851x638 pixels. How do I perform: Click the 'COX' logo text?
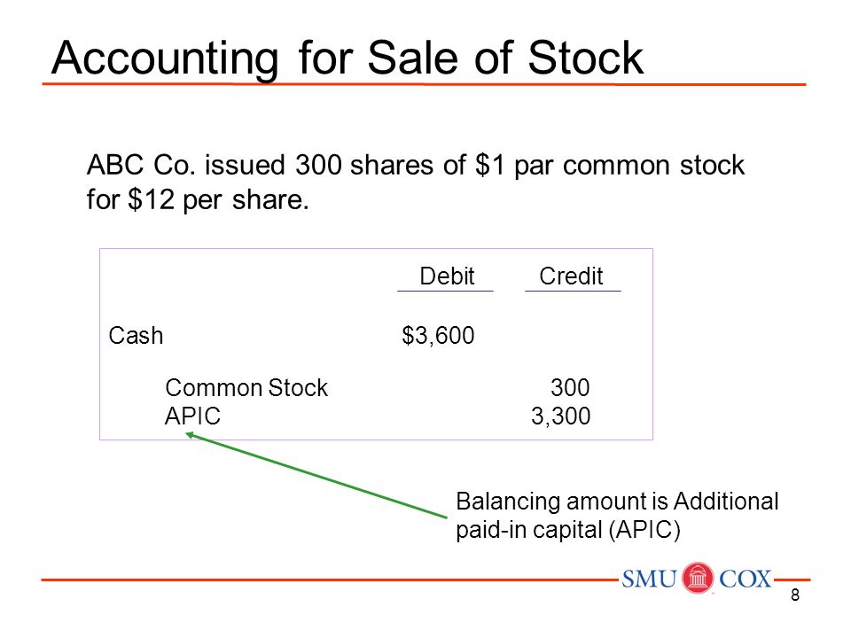coord(746,579)
